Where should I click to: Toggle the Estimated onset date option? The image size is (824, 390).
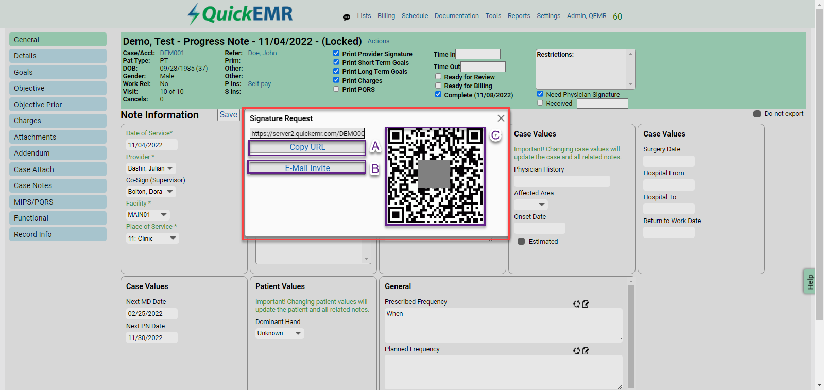click(521, 241)
